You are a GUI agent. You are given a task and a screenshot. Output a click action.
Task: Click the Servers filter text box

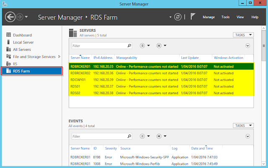98,45
